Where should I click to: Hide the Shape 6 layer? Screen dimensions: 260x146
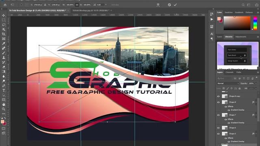[219, 128]
